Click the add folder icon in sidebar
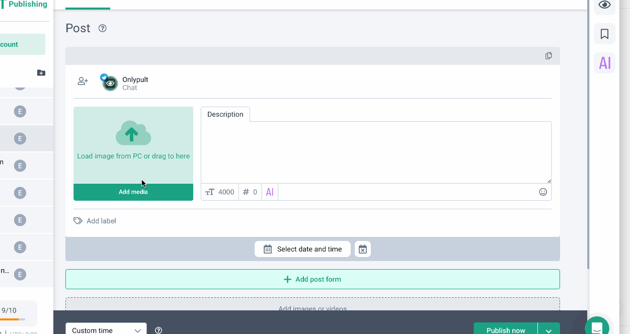 41,73
